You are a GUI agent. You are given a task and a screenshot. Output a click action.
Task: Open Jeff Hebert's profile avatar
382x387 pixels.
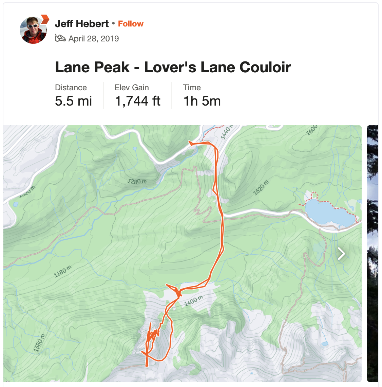[x=33, y=30]
